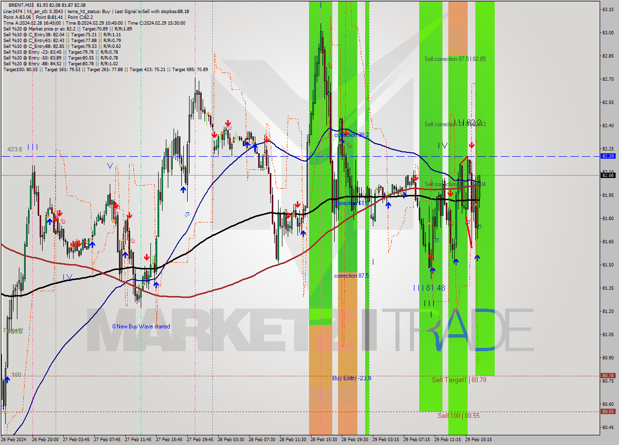This screenshot has width=619, height=445.
Task: Click the 81.50 price axis value
Action: (x=608, y=265)
